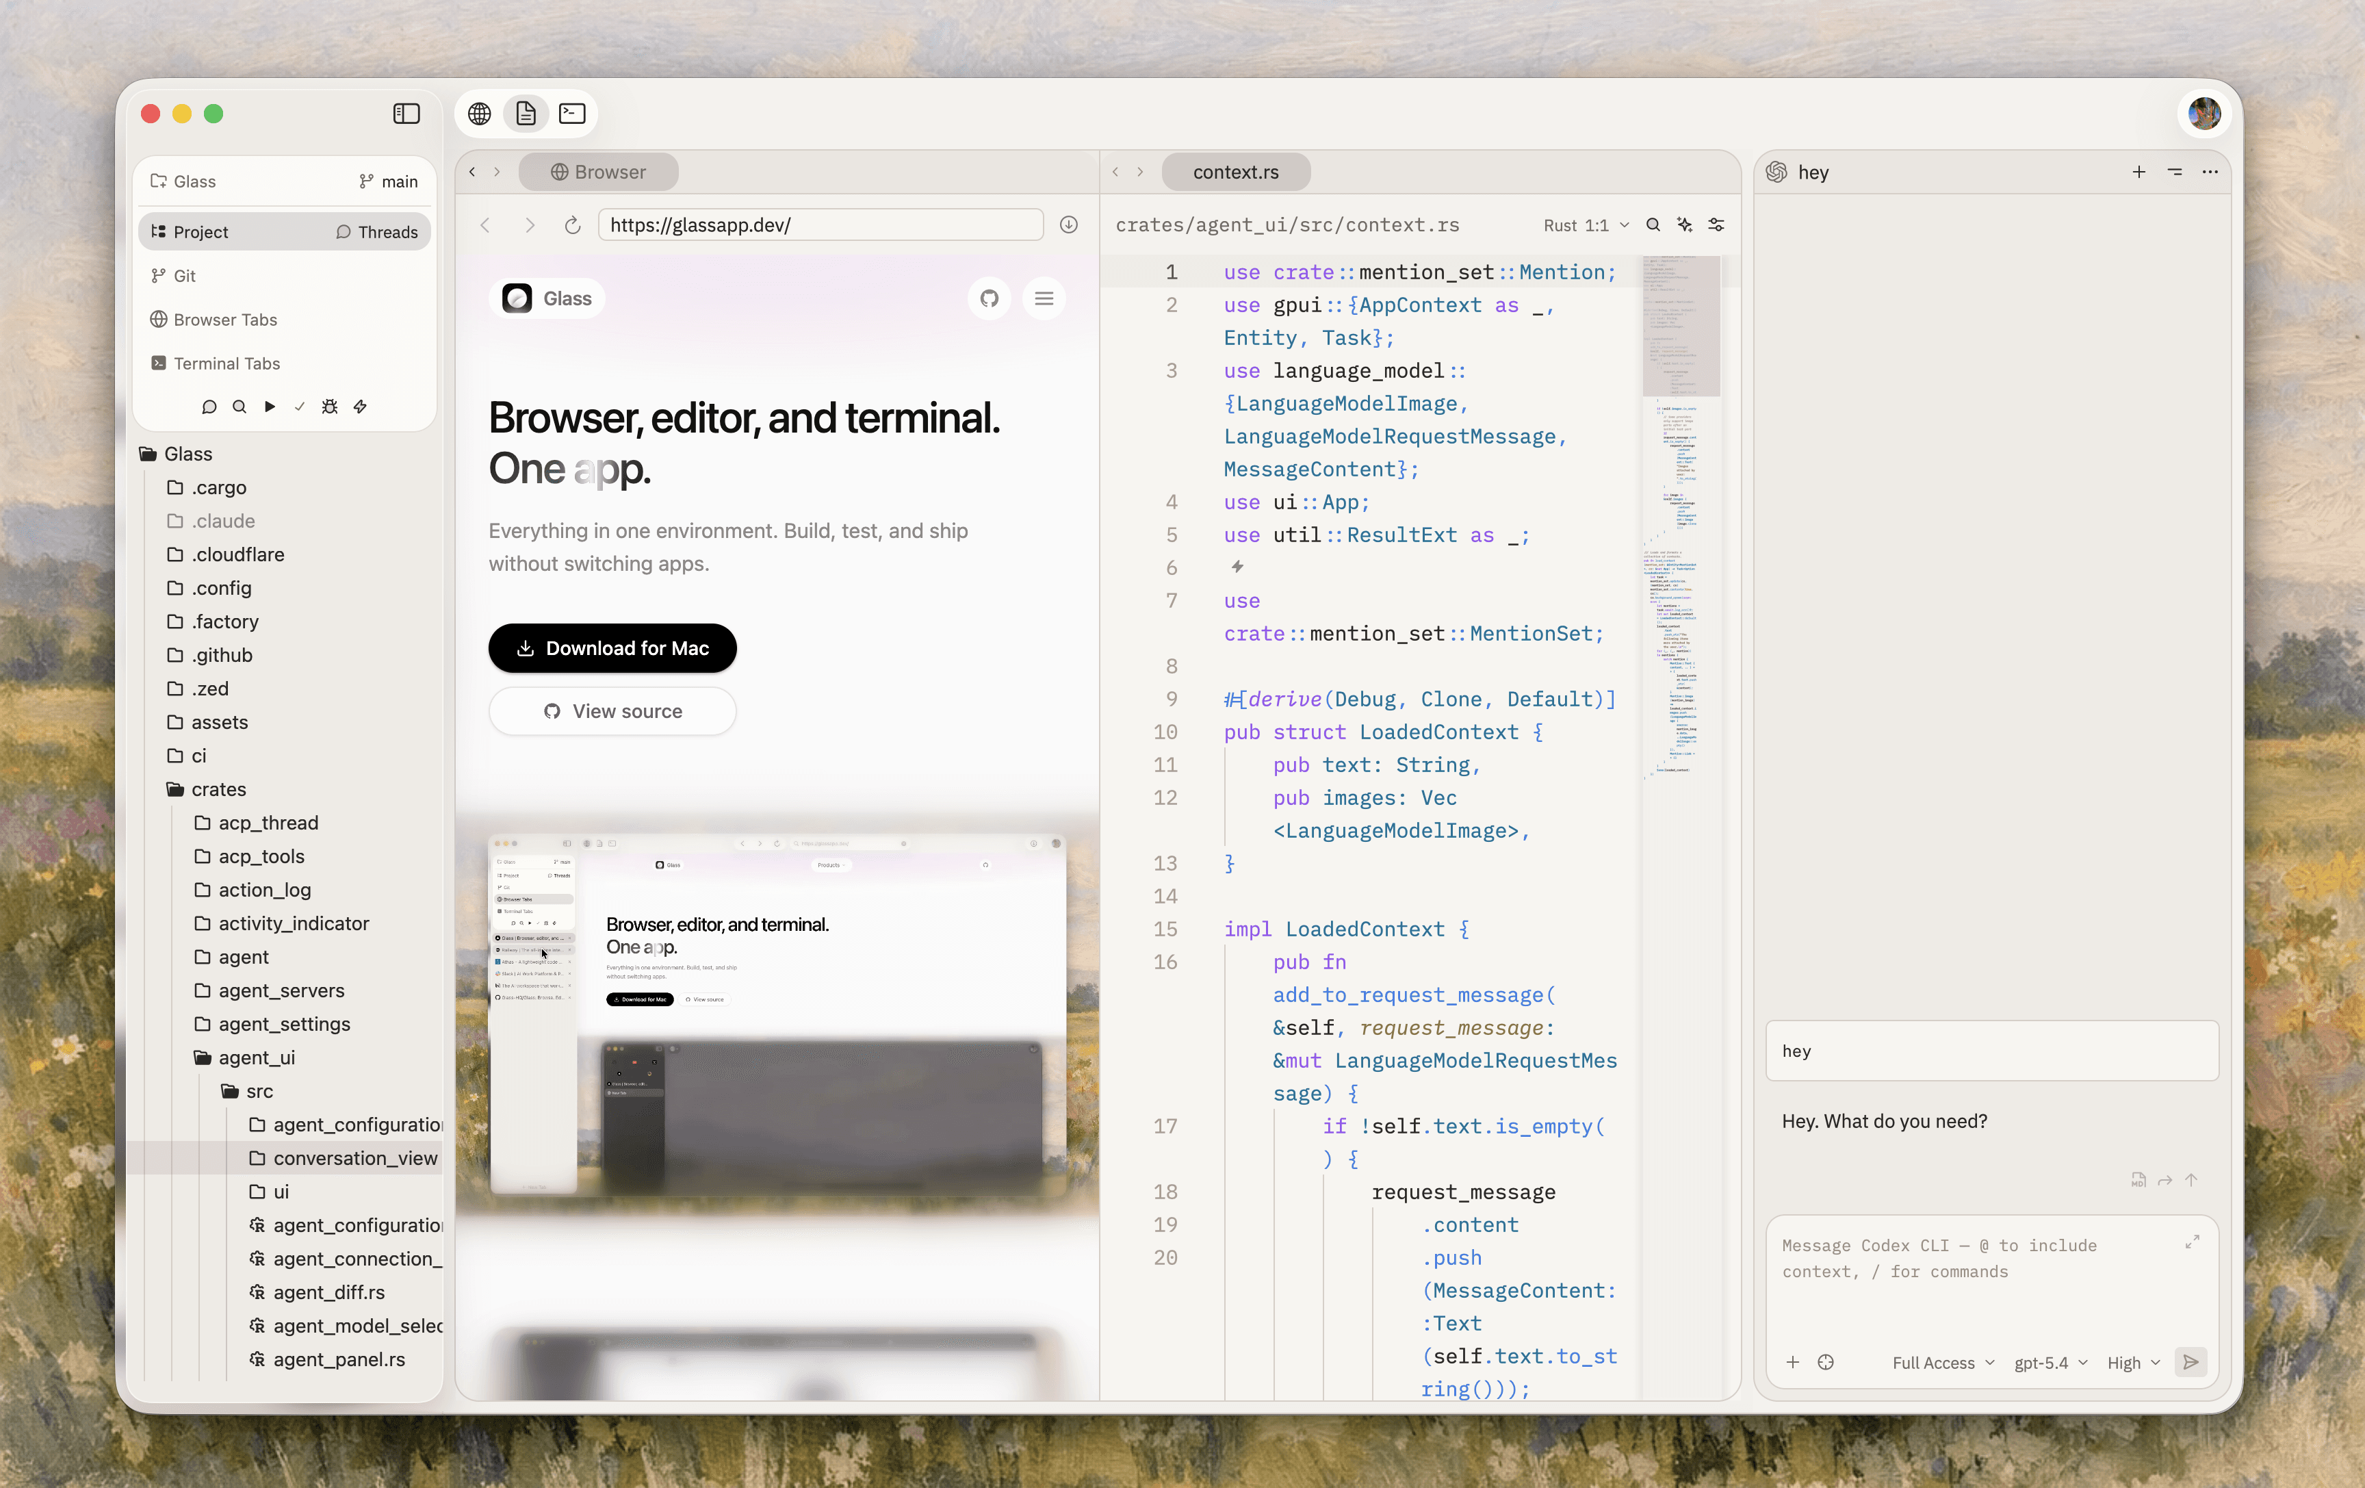Viewport: 2365px width, 1488px height.
Task: Open the GitHub icon on webpage header
Action: click(989, 298)
